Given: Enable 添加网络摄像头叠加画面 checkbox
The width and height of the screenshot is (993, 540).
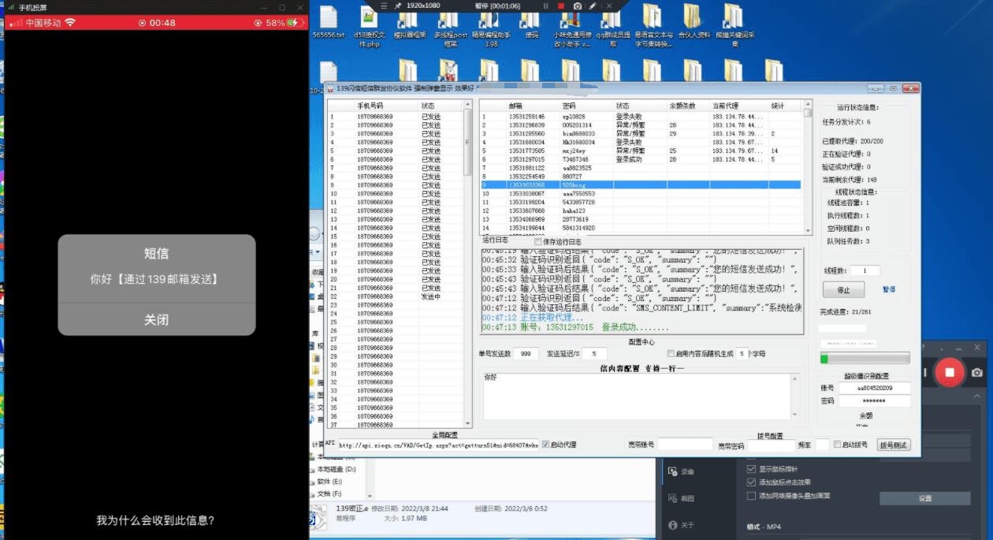Looking at the screenshot, I should (751, 496).
